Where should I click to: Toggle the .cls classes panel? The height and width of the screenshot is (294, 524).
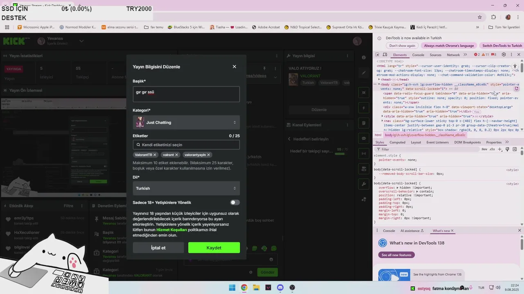(492, 149)
